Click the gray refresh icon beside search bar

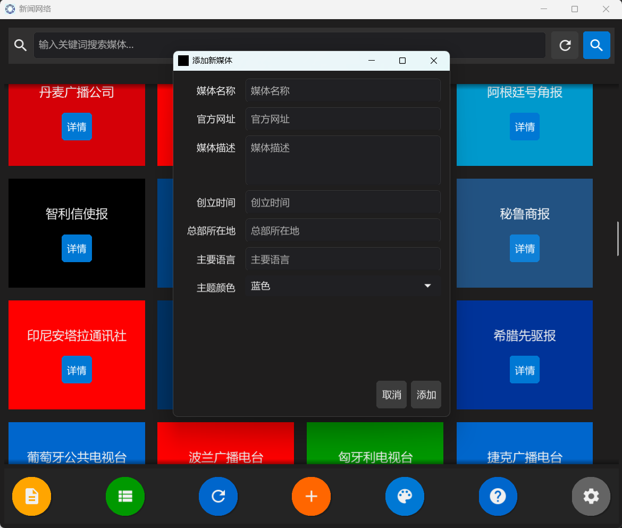point(565,45)
